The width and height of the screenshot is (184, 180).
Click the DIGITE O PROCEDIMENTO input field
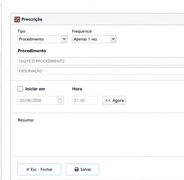(x=101, y=61)
